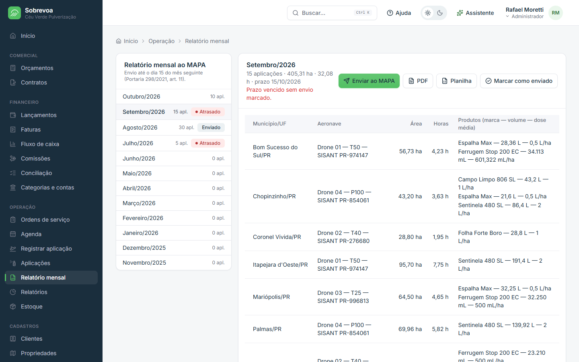This screenshot has height=362, width=579.
Task: Click the Registrar aplicação icon
Action: pos(13,249)
